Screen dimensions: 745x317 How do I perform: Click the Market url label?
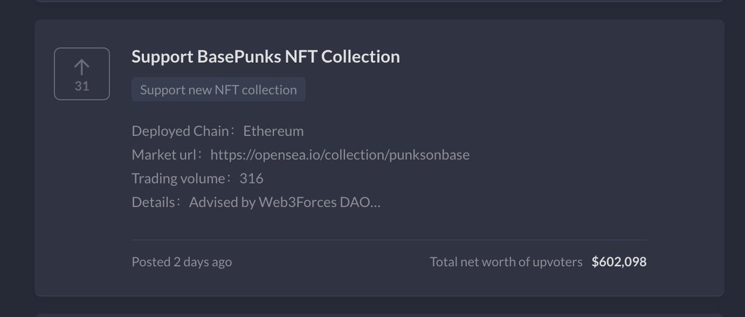tap(168, 154)
